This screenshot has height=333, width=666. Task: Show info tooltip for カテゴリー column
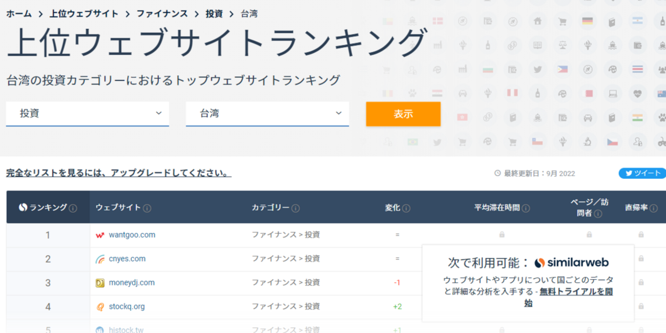[296, 208]
